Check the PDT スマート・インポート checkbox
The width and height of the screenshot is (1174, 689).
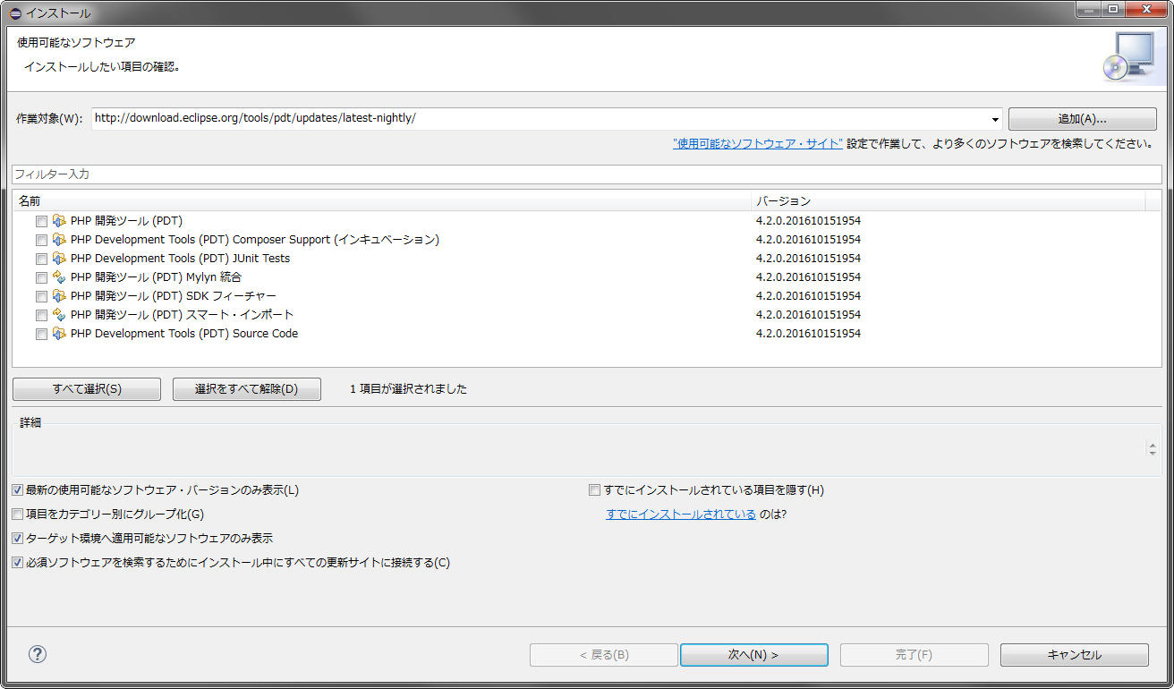[41, 315]
